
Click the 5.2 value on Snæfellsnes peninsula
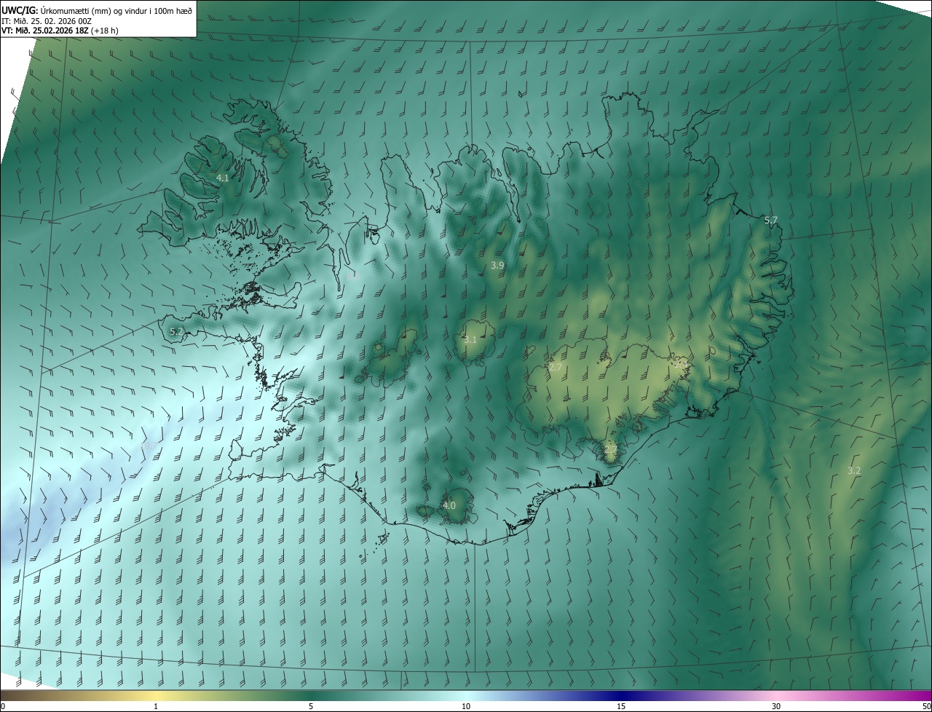click(x=176, y=331)
